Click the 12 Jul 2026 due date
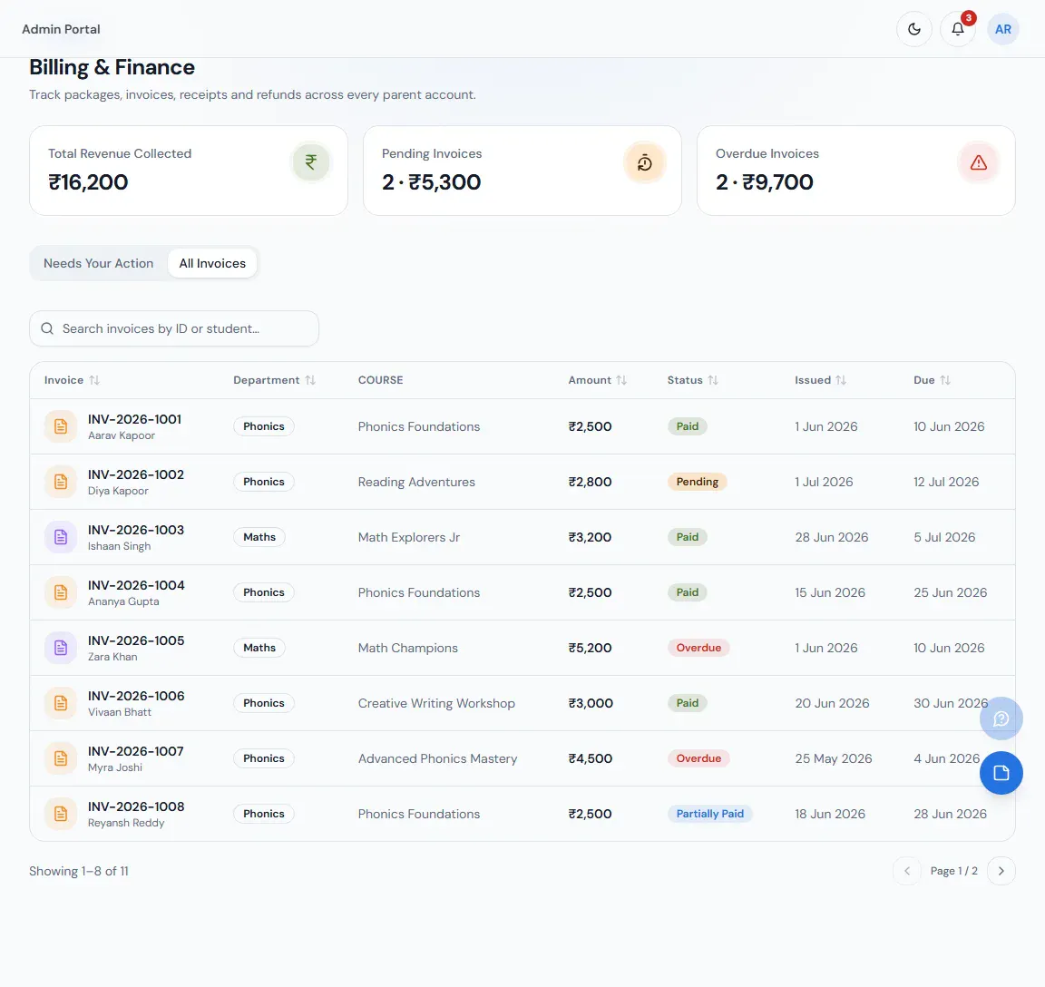This screenshot has height=987, width=1045. click(946, 482)
